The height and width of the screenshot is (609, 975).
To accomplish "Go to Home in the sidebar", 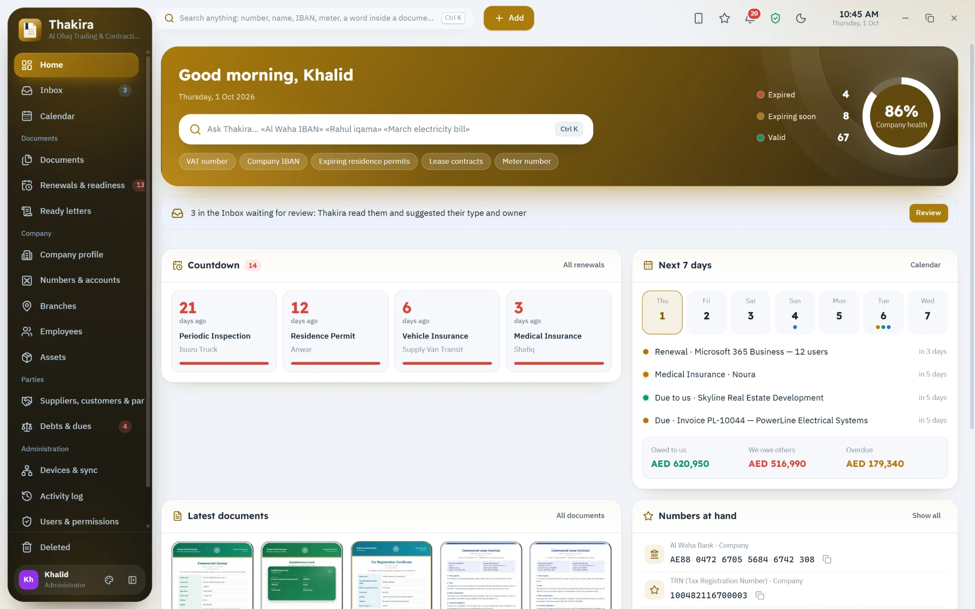I will pos(76,65).
